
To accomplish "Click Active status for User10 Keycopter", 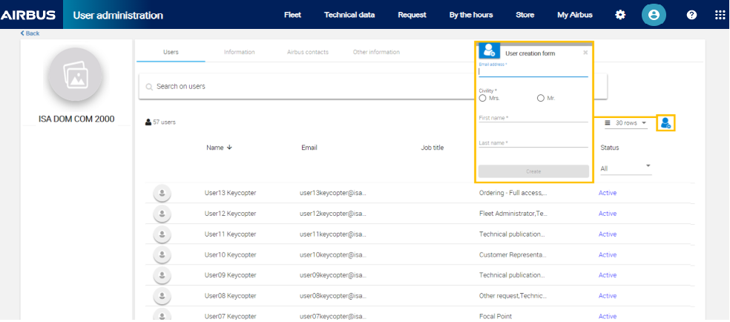I will (x=607, y=254).
